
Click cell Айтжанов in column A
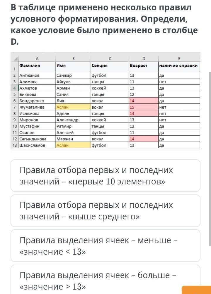[37, 75]
